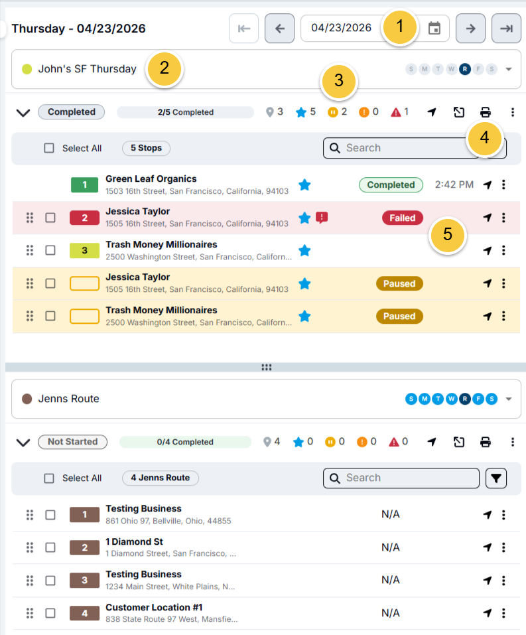
Task: Open more options for John's SF Thursday route
Action: click(513, 112)
